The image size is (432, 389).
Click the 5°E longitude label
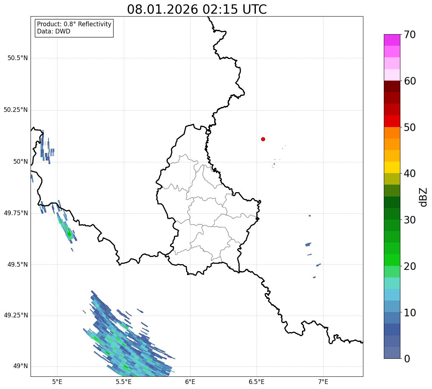57,381
